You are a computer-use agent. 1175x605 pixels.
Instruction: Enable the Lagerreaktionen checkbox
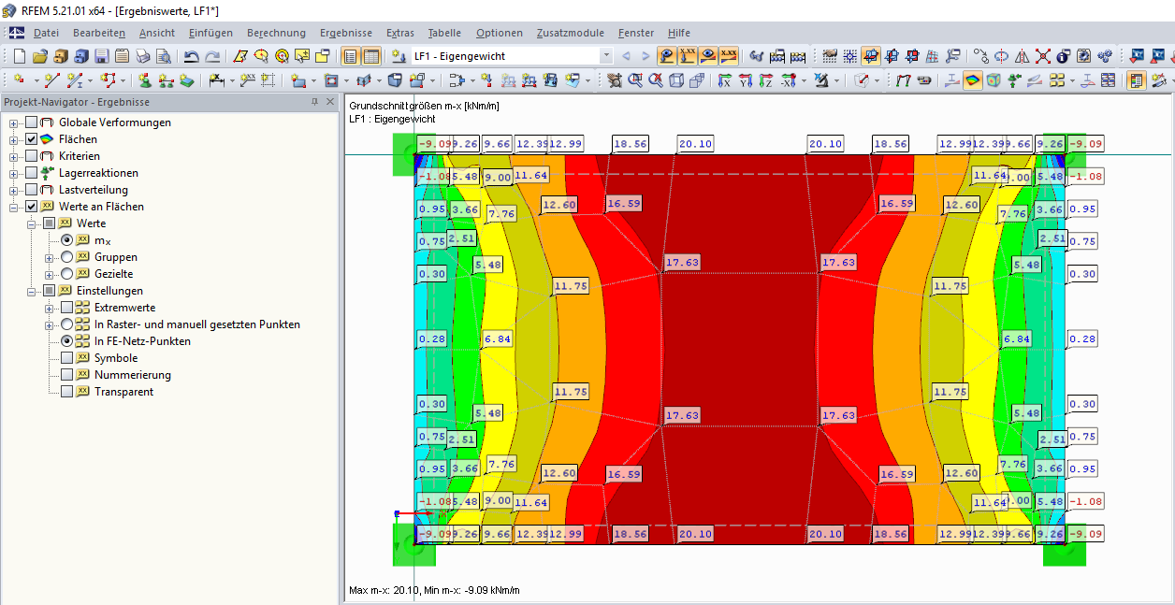[x=31, y=173]
